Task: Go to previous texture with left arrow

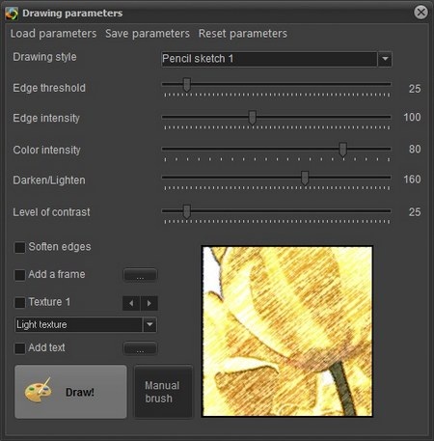Action: pyautogui.click(x=131, y=303)
